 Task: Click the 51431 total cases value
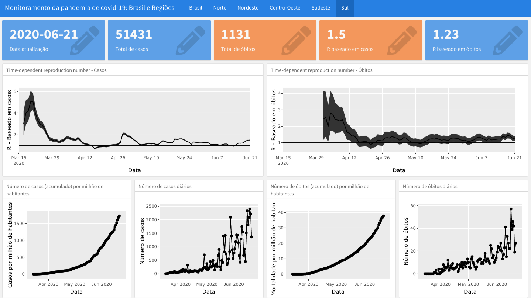pos(134,34)
